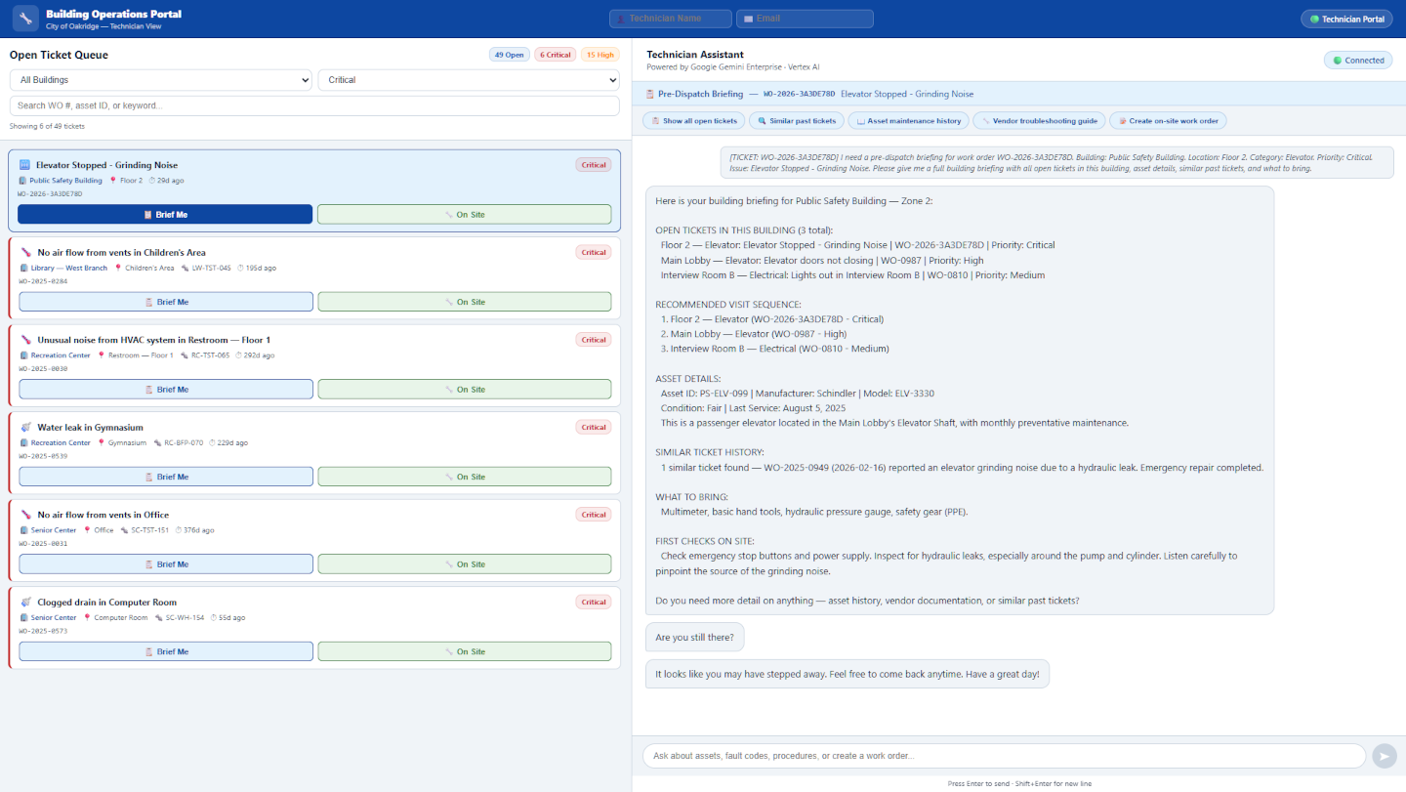Click Senior Center link on Office ticket
The image size is (1406, 792).
tap(54, 530)
